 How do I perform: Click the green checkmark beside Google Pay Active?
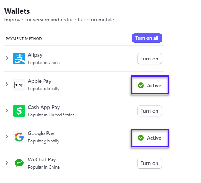141,138
